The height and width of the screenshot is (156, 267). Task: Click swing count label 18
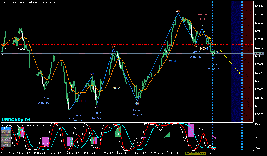[x=213, y=58]
